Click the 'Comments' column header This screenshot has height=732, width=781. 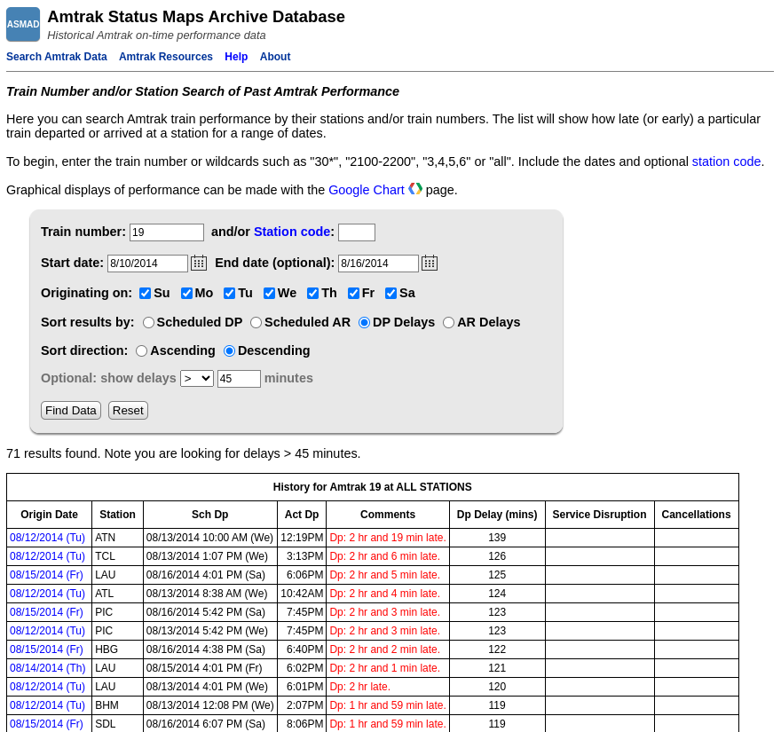[388, 515]
